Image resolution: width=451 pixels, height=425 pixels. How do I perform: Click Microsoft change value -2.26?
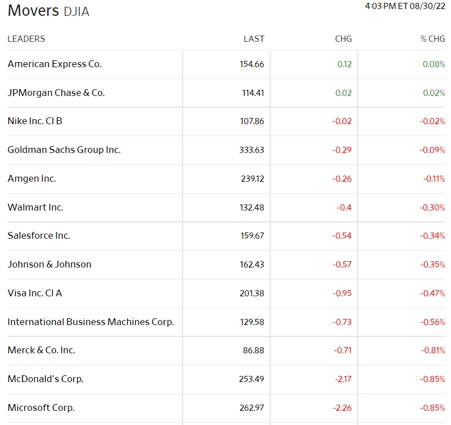(342, 408)
